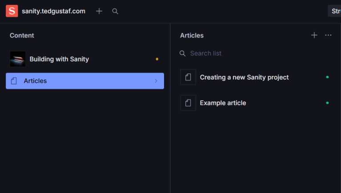
Task: Select the Articles list item
Action: pyautogui.click(x=85, y=81)
